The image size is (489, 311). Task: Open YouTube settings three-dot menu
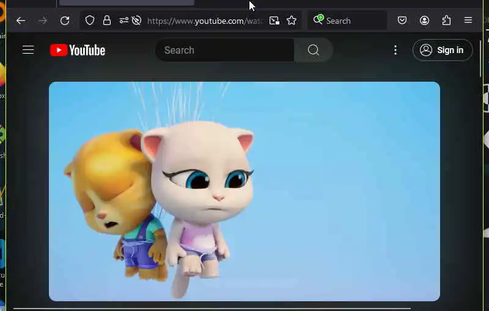tap(395, 50)
